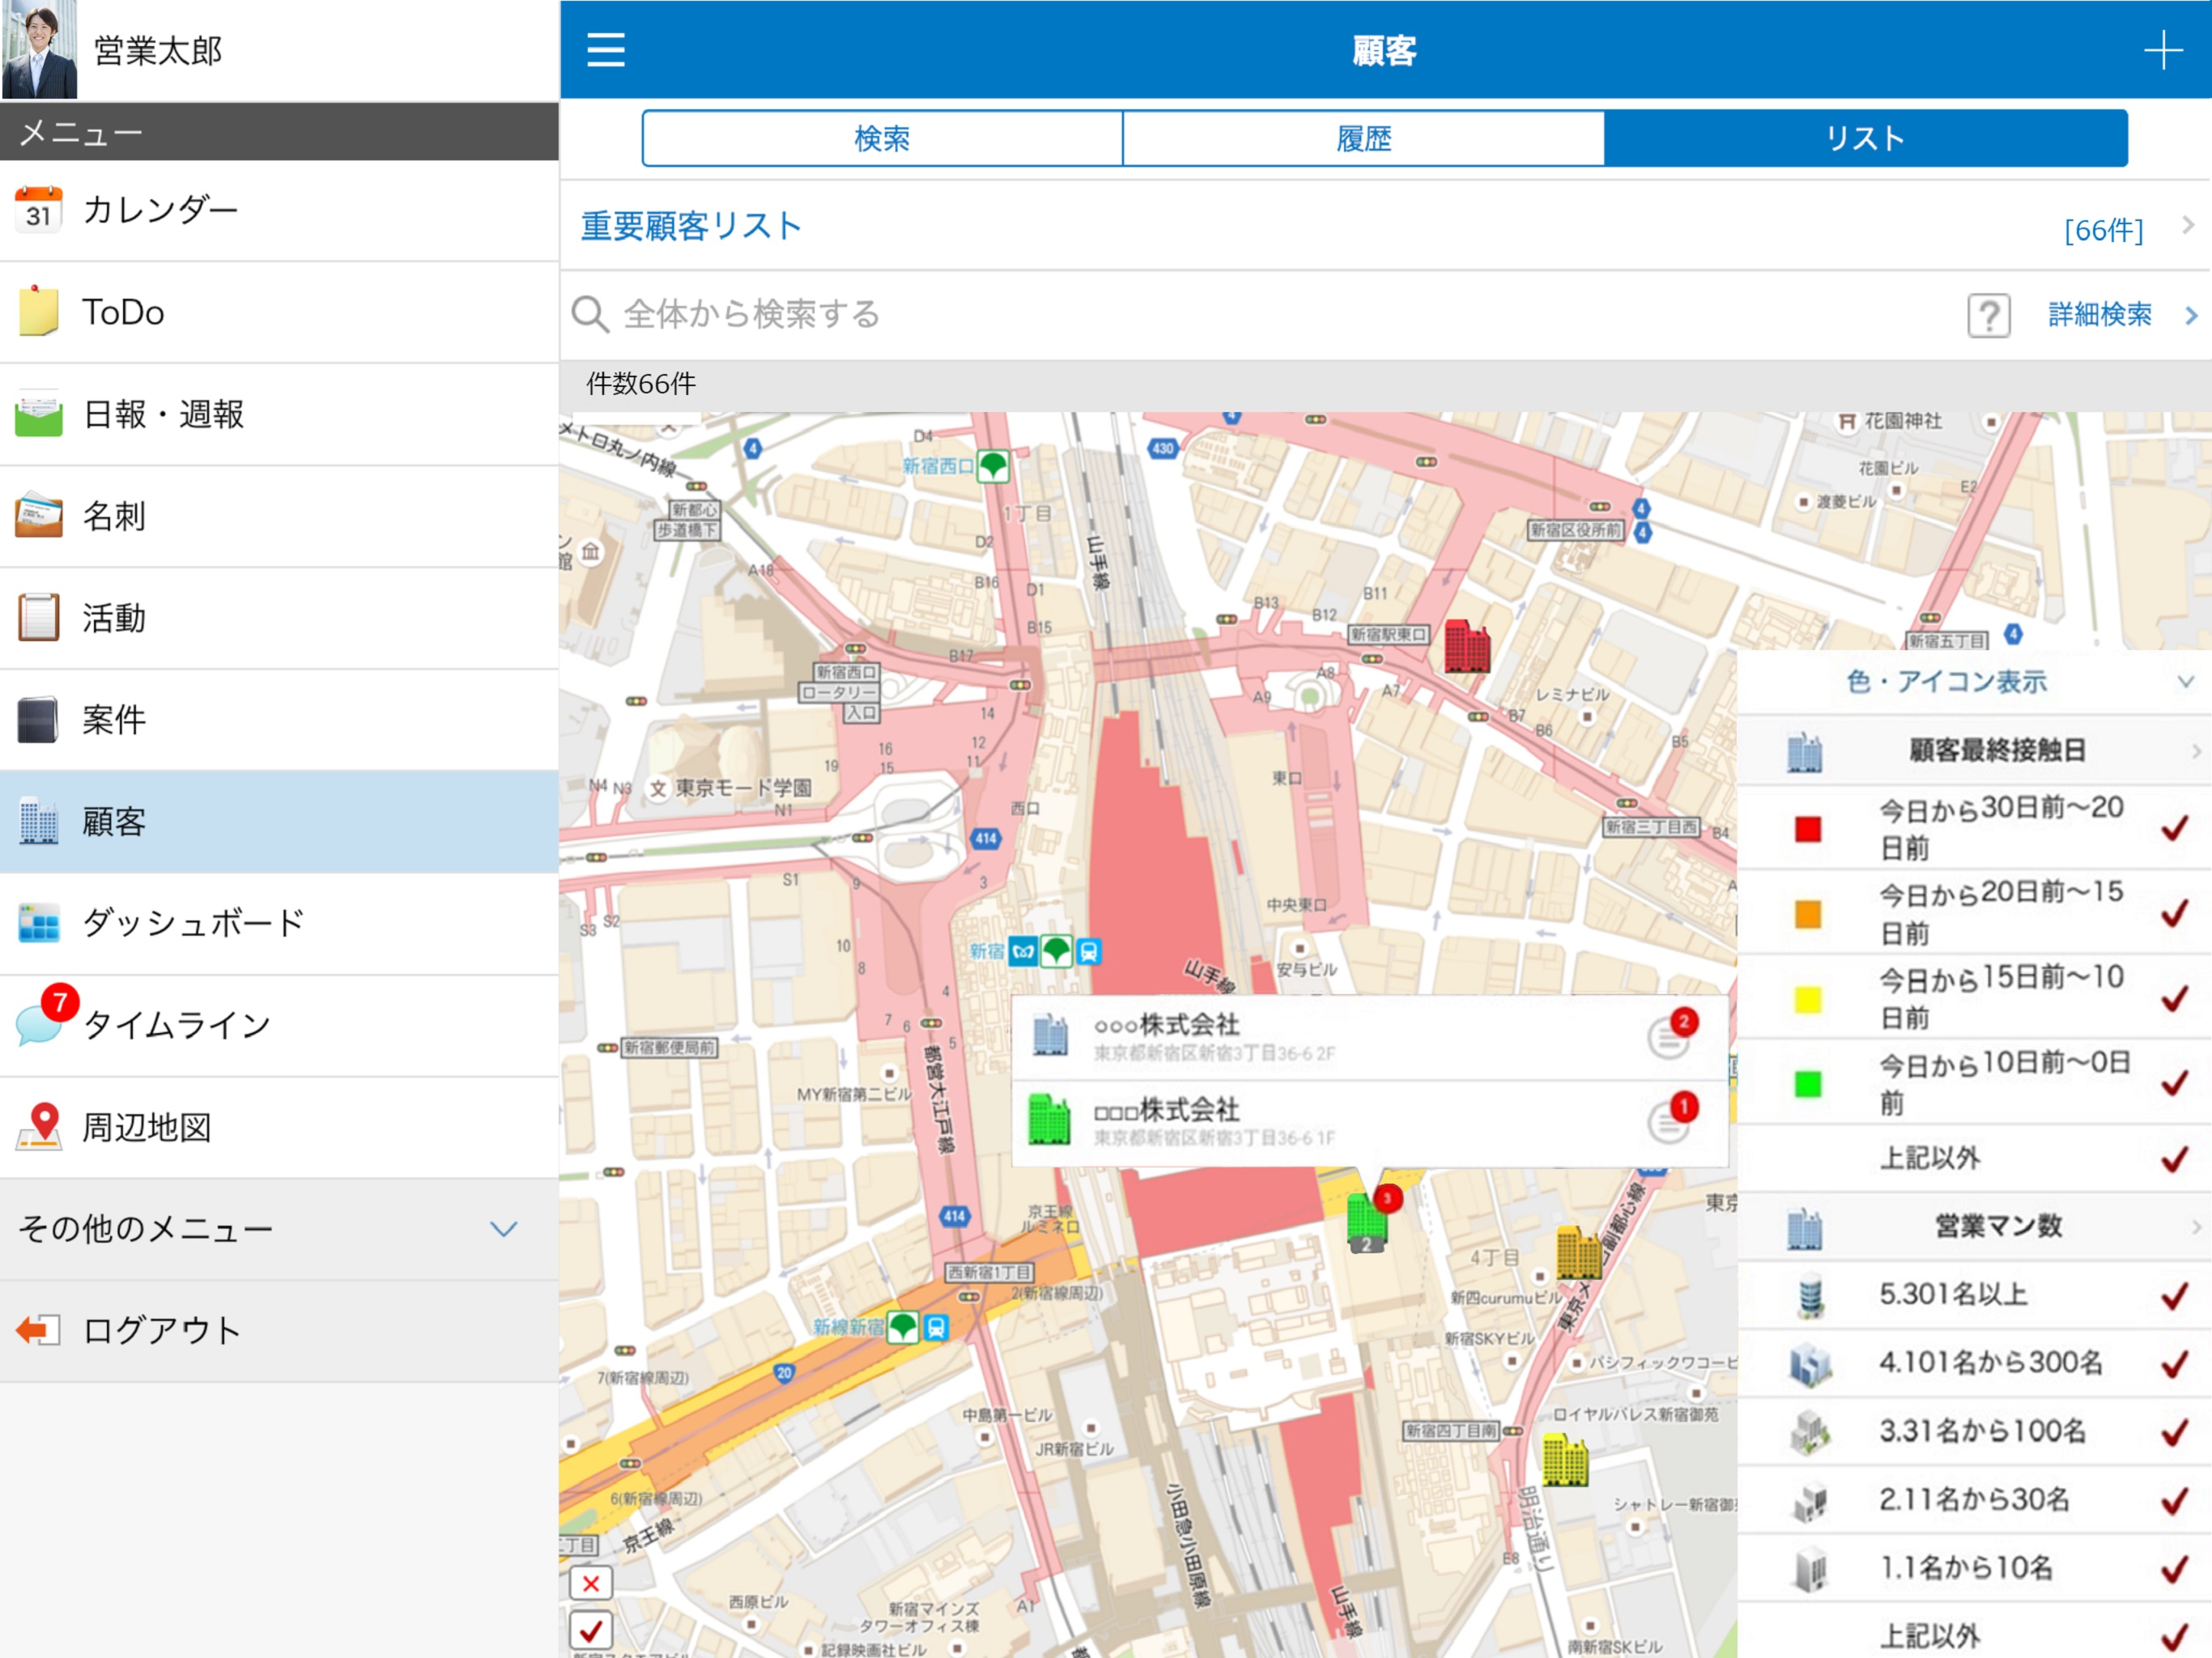Viewport: 2212px width, 1658px height.
Task: Open 名刺 business card icon
Action: [x=39, y=516]
